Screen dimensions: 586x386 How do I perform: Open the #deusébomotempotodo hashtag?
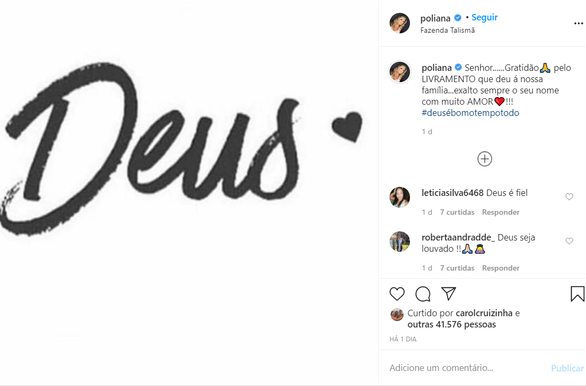pyautogui.click(x=471, y=113)
